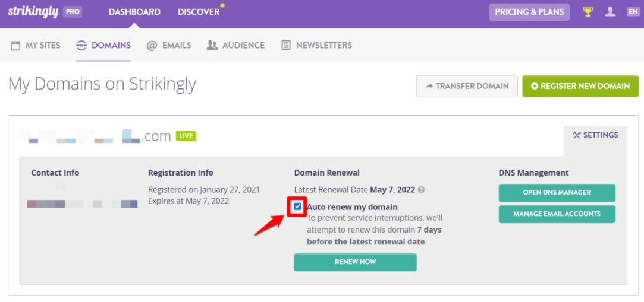
Task: Switch to the Emails tab
Action: point(169,45)
